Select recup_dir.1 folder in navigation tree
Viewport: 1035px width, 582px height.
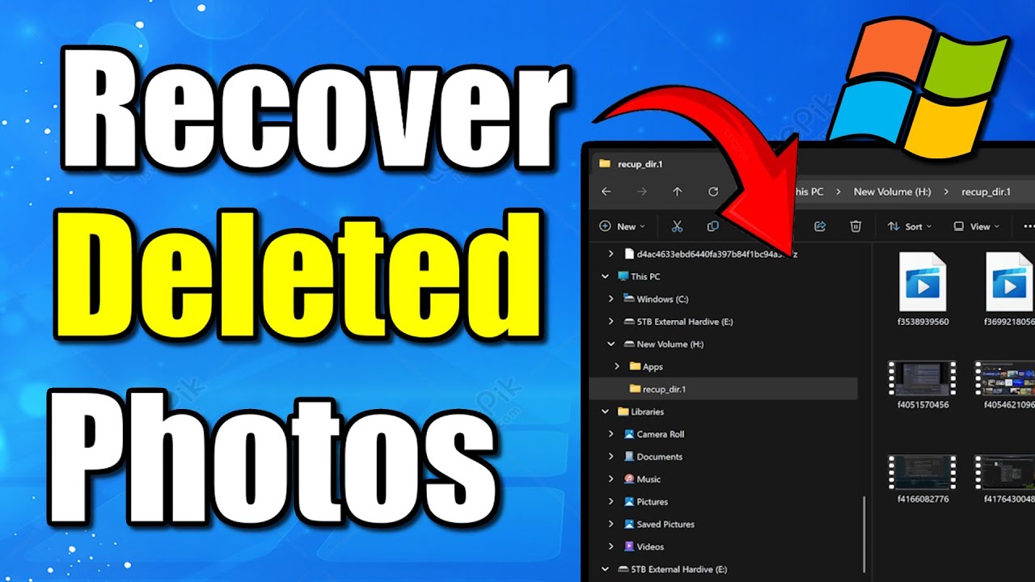click(x=723, y=389)
